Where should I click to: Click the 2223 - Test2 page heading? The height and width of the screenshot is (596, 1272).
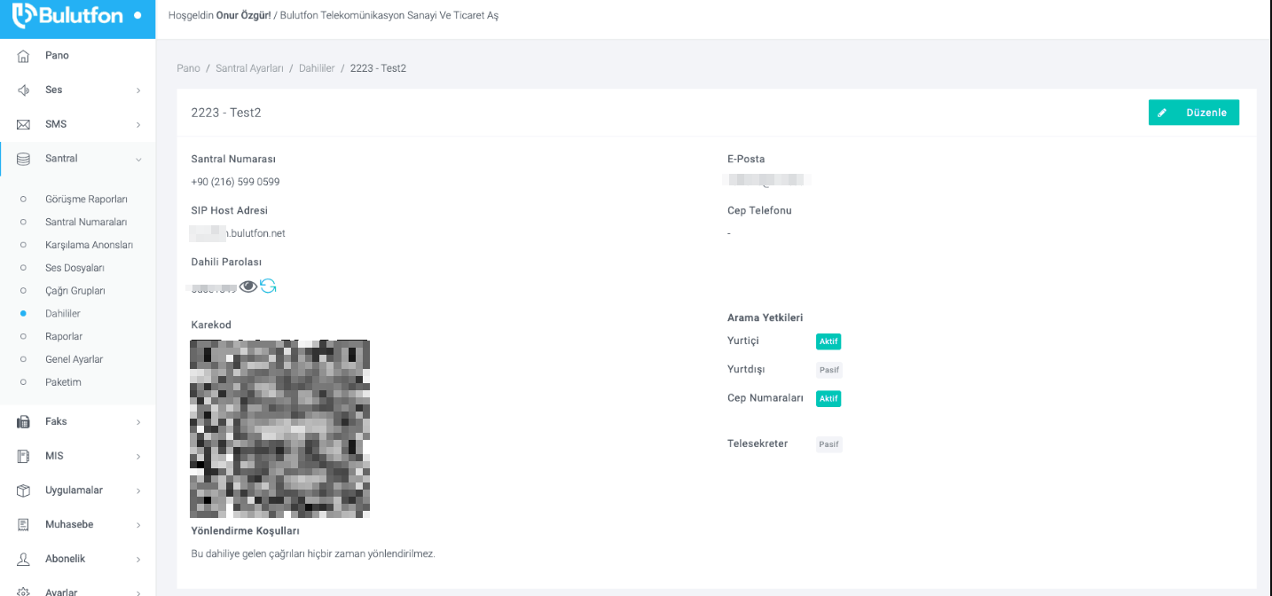(x=226, y=113)
